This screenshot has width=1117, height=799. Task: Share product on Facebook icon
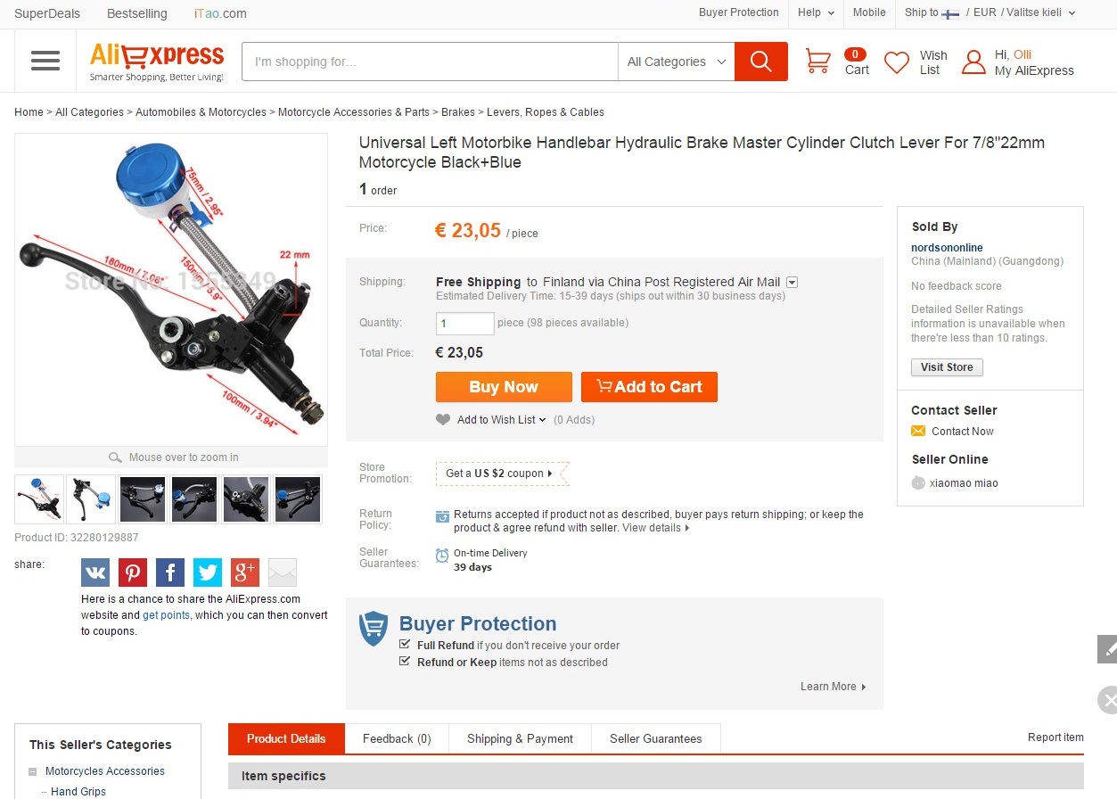tap(170, 572)
